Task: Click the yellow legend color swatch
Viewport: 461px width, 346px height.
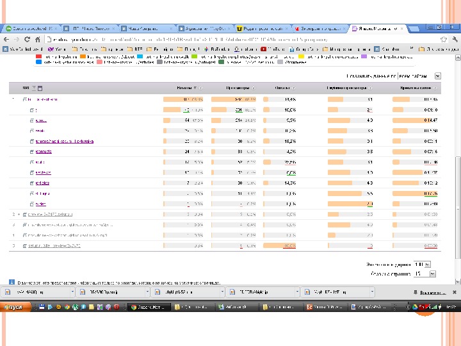Action: tap(302, 56)
